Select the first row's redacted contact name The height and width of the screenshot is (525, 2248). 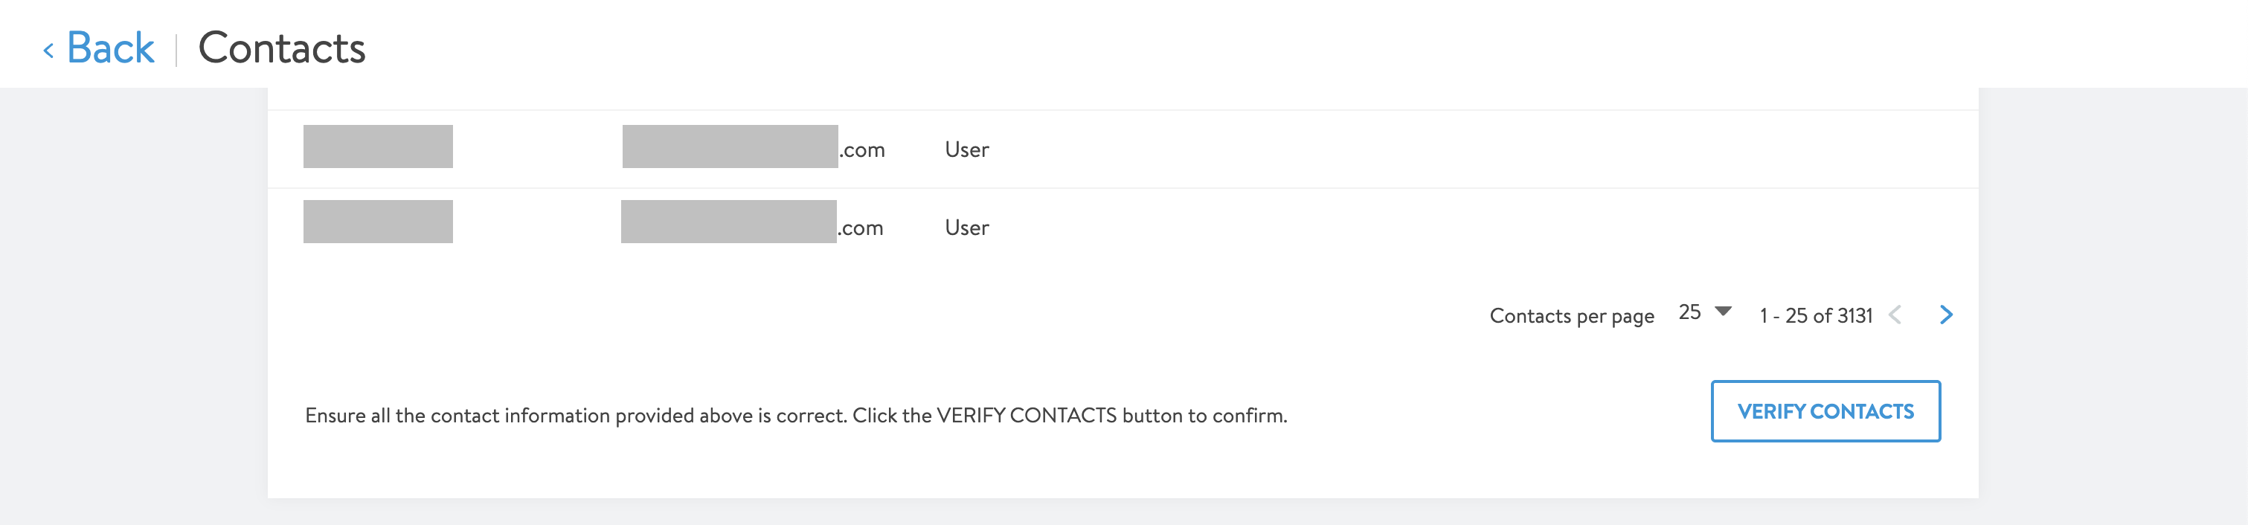click(378, 146)
